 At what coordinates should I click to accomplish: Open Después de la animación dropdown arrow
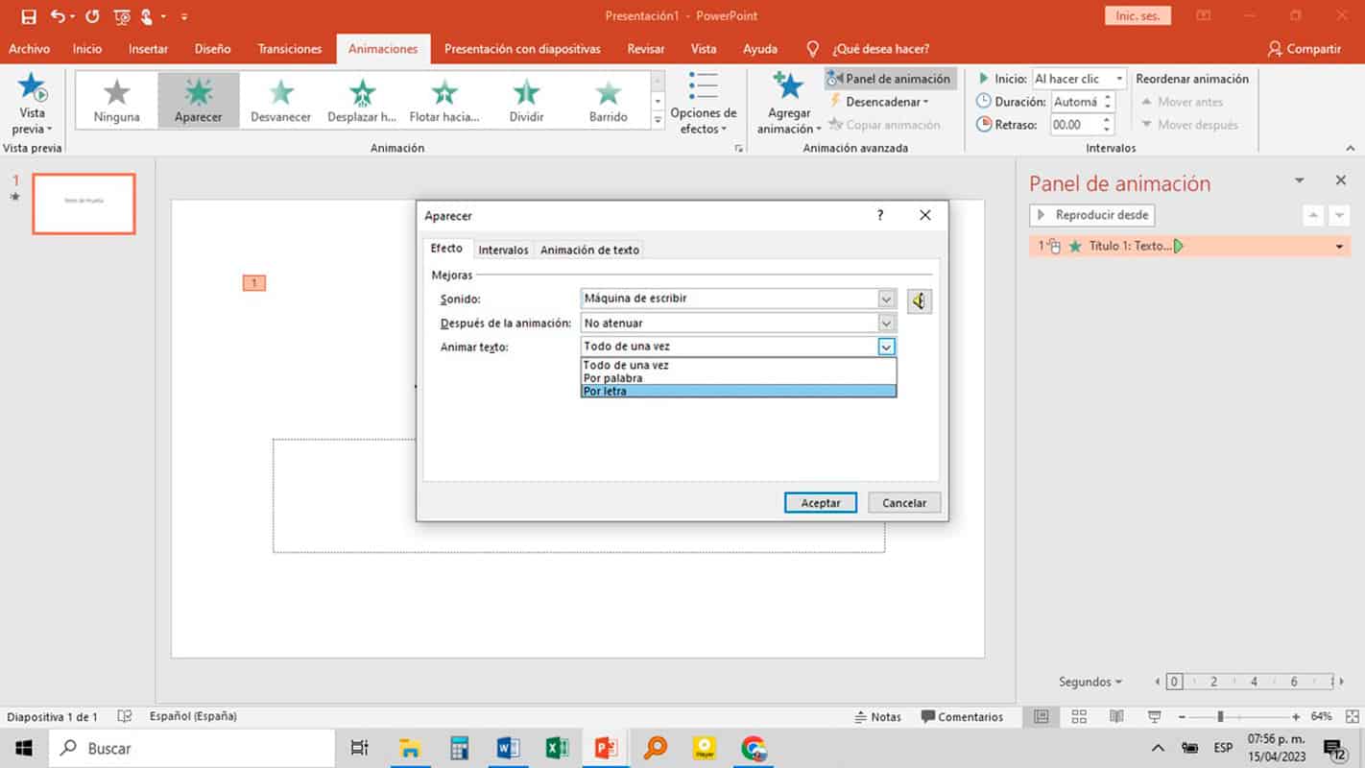[887, 324]
